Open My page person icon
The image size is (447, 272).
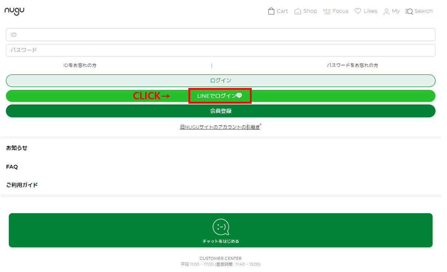[386, 12]
